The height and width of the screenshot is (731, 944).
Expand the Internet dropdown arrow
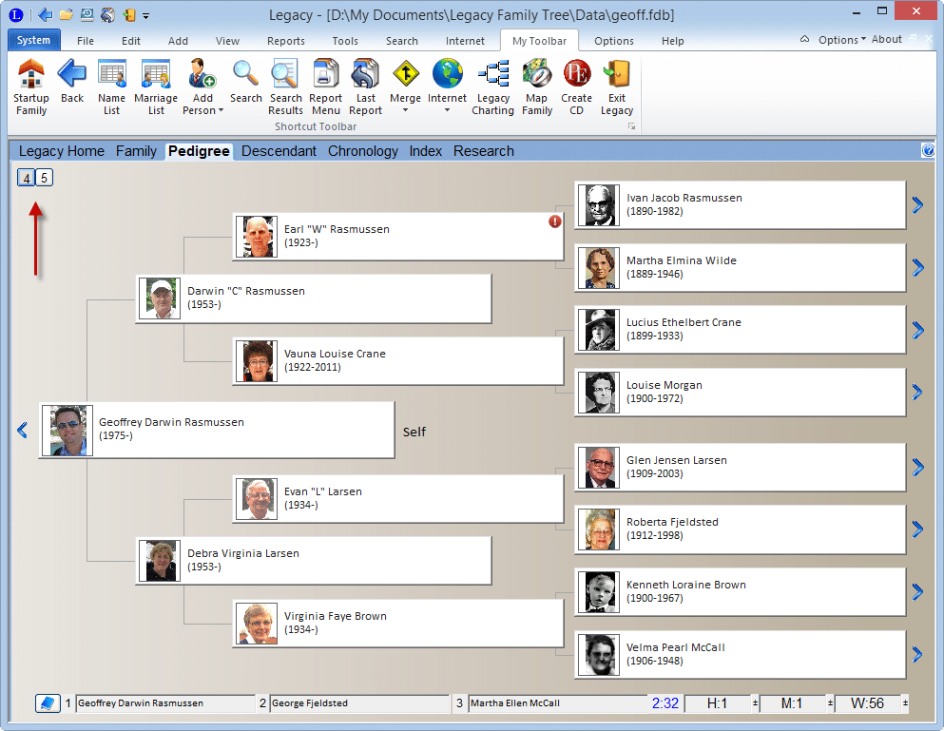(x=448, y=111)
